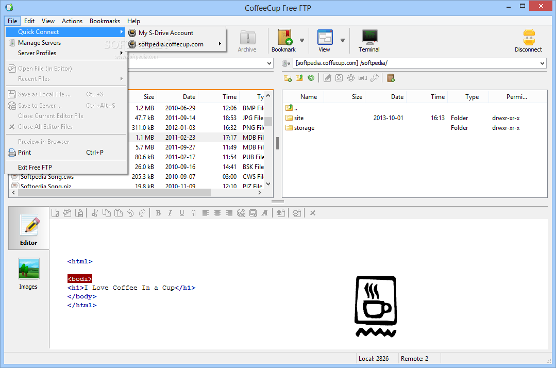Create a new remote folder
This screenshot has height=368, width=556.
pos(288,78)
